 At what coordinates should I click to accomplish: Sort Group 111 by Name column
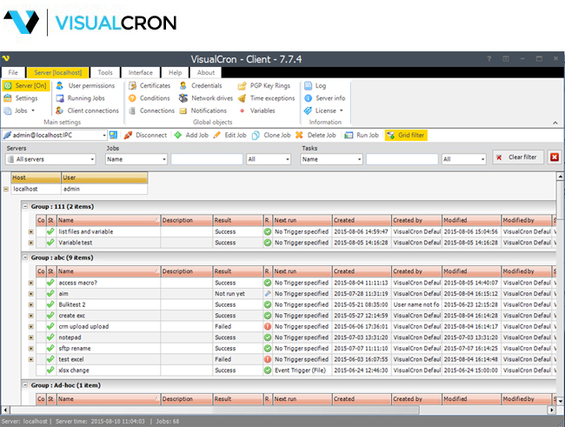coord(108,220)
